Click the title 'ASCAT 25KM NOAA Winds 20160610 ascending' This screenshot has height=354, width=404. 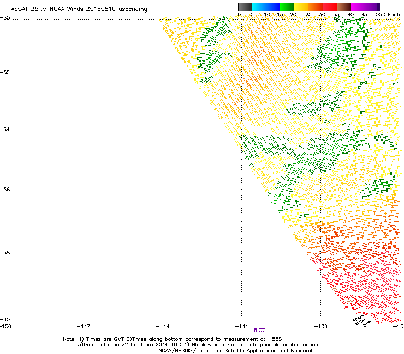[79, 9]
